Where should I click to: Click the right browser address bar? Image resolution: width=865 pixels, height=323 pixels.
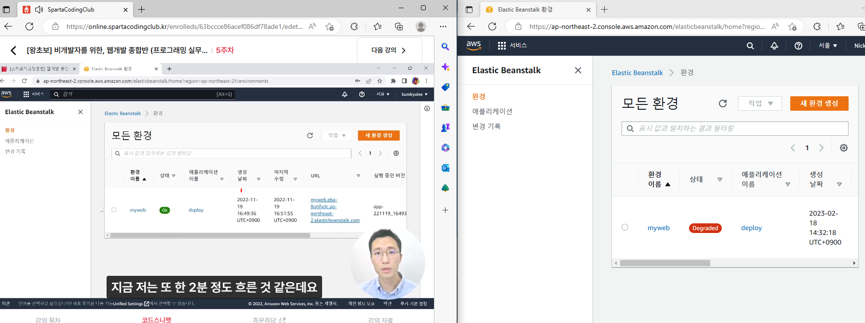[647, 26]
